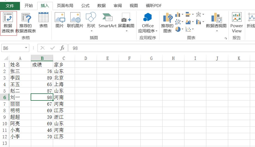Screen dimensions: 255x147
Task: Insert 折线 sparkline
Action: 251,20
